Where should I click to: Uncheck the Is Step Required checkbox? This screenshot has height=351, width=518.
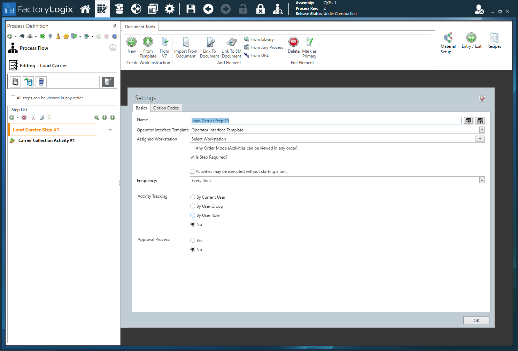pyautogui.click(x=192, y=157)
